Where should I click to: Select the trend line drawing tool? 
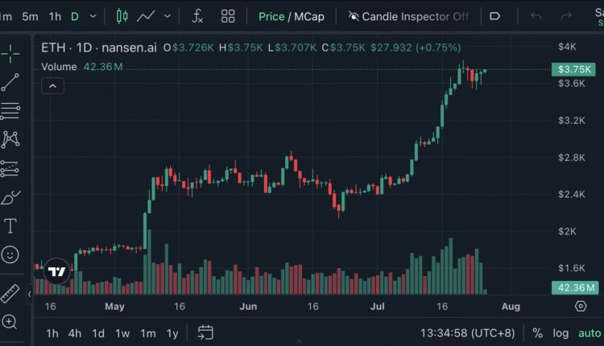(10, 82)
